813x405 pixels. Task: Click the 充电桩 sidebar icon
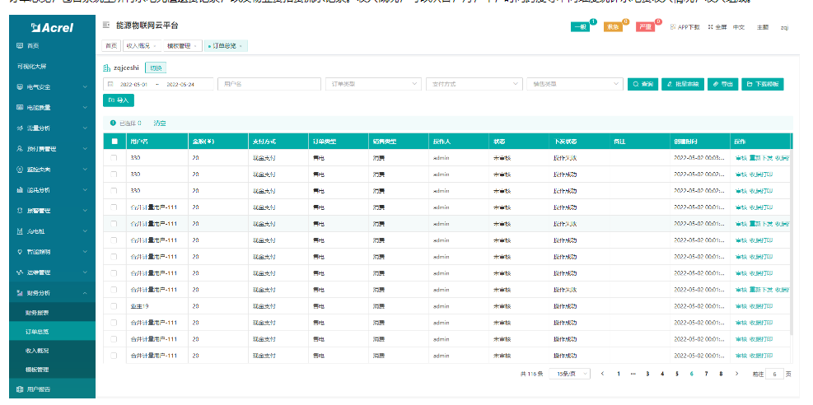20,231
